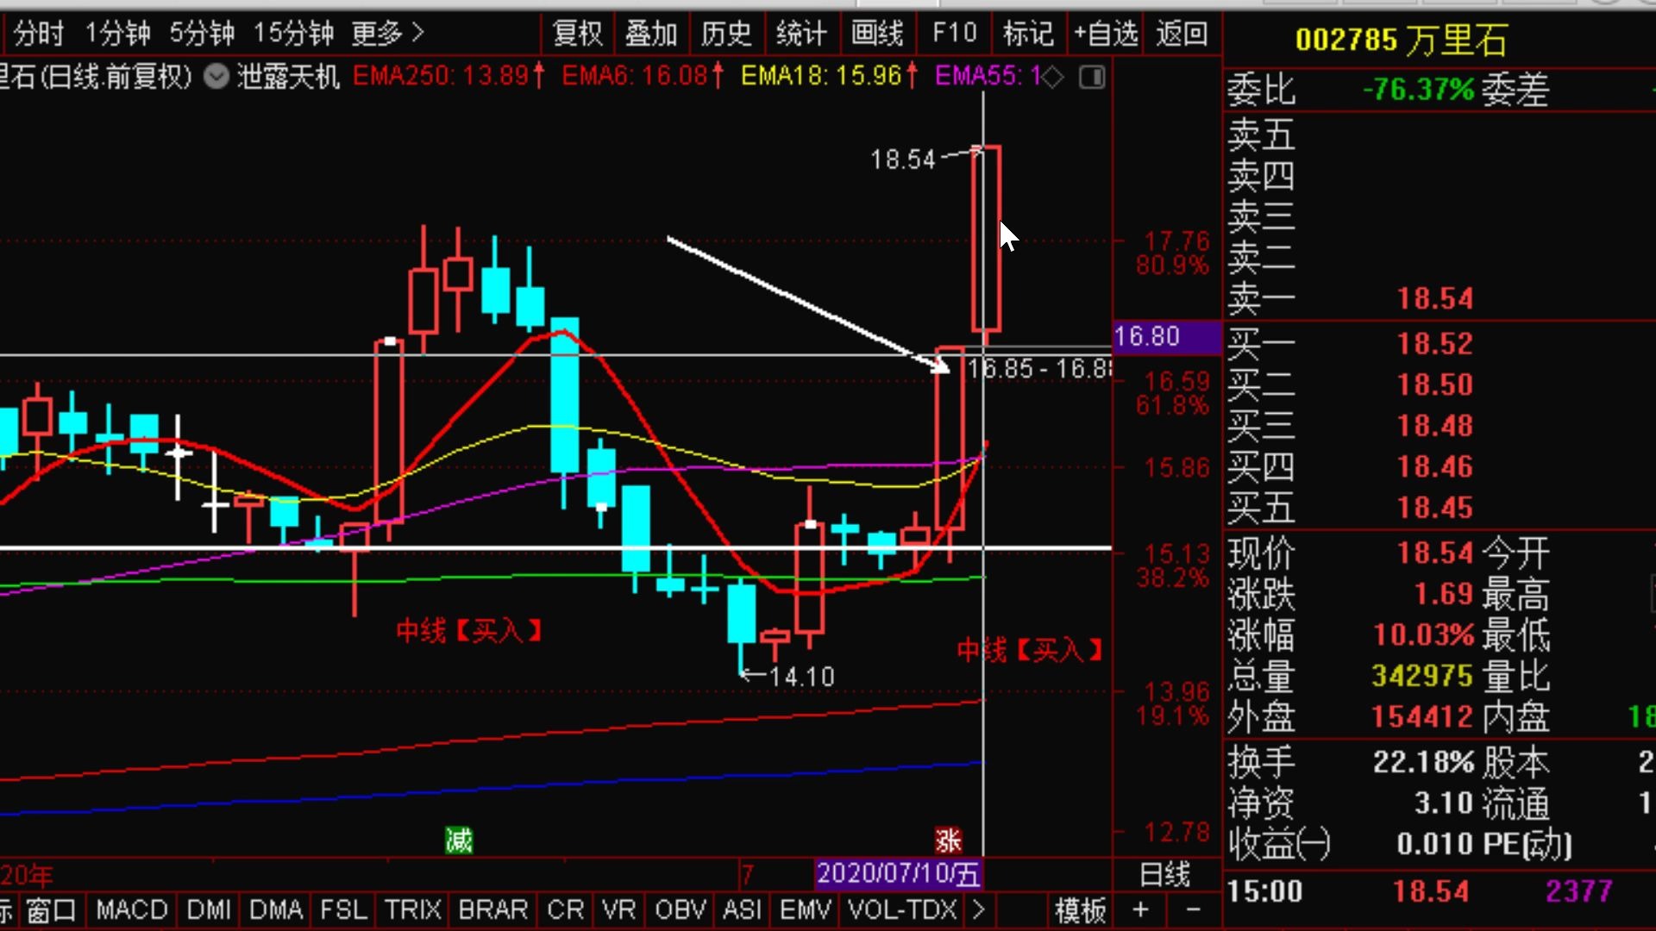Click the 涨幅 value 10.03%
This screenshot has width=1656, height=931.
1424,635
